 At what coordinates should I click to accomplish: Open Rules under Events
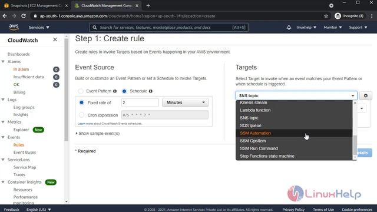click(x=18, y=145)
